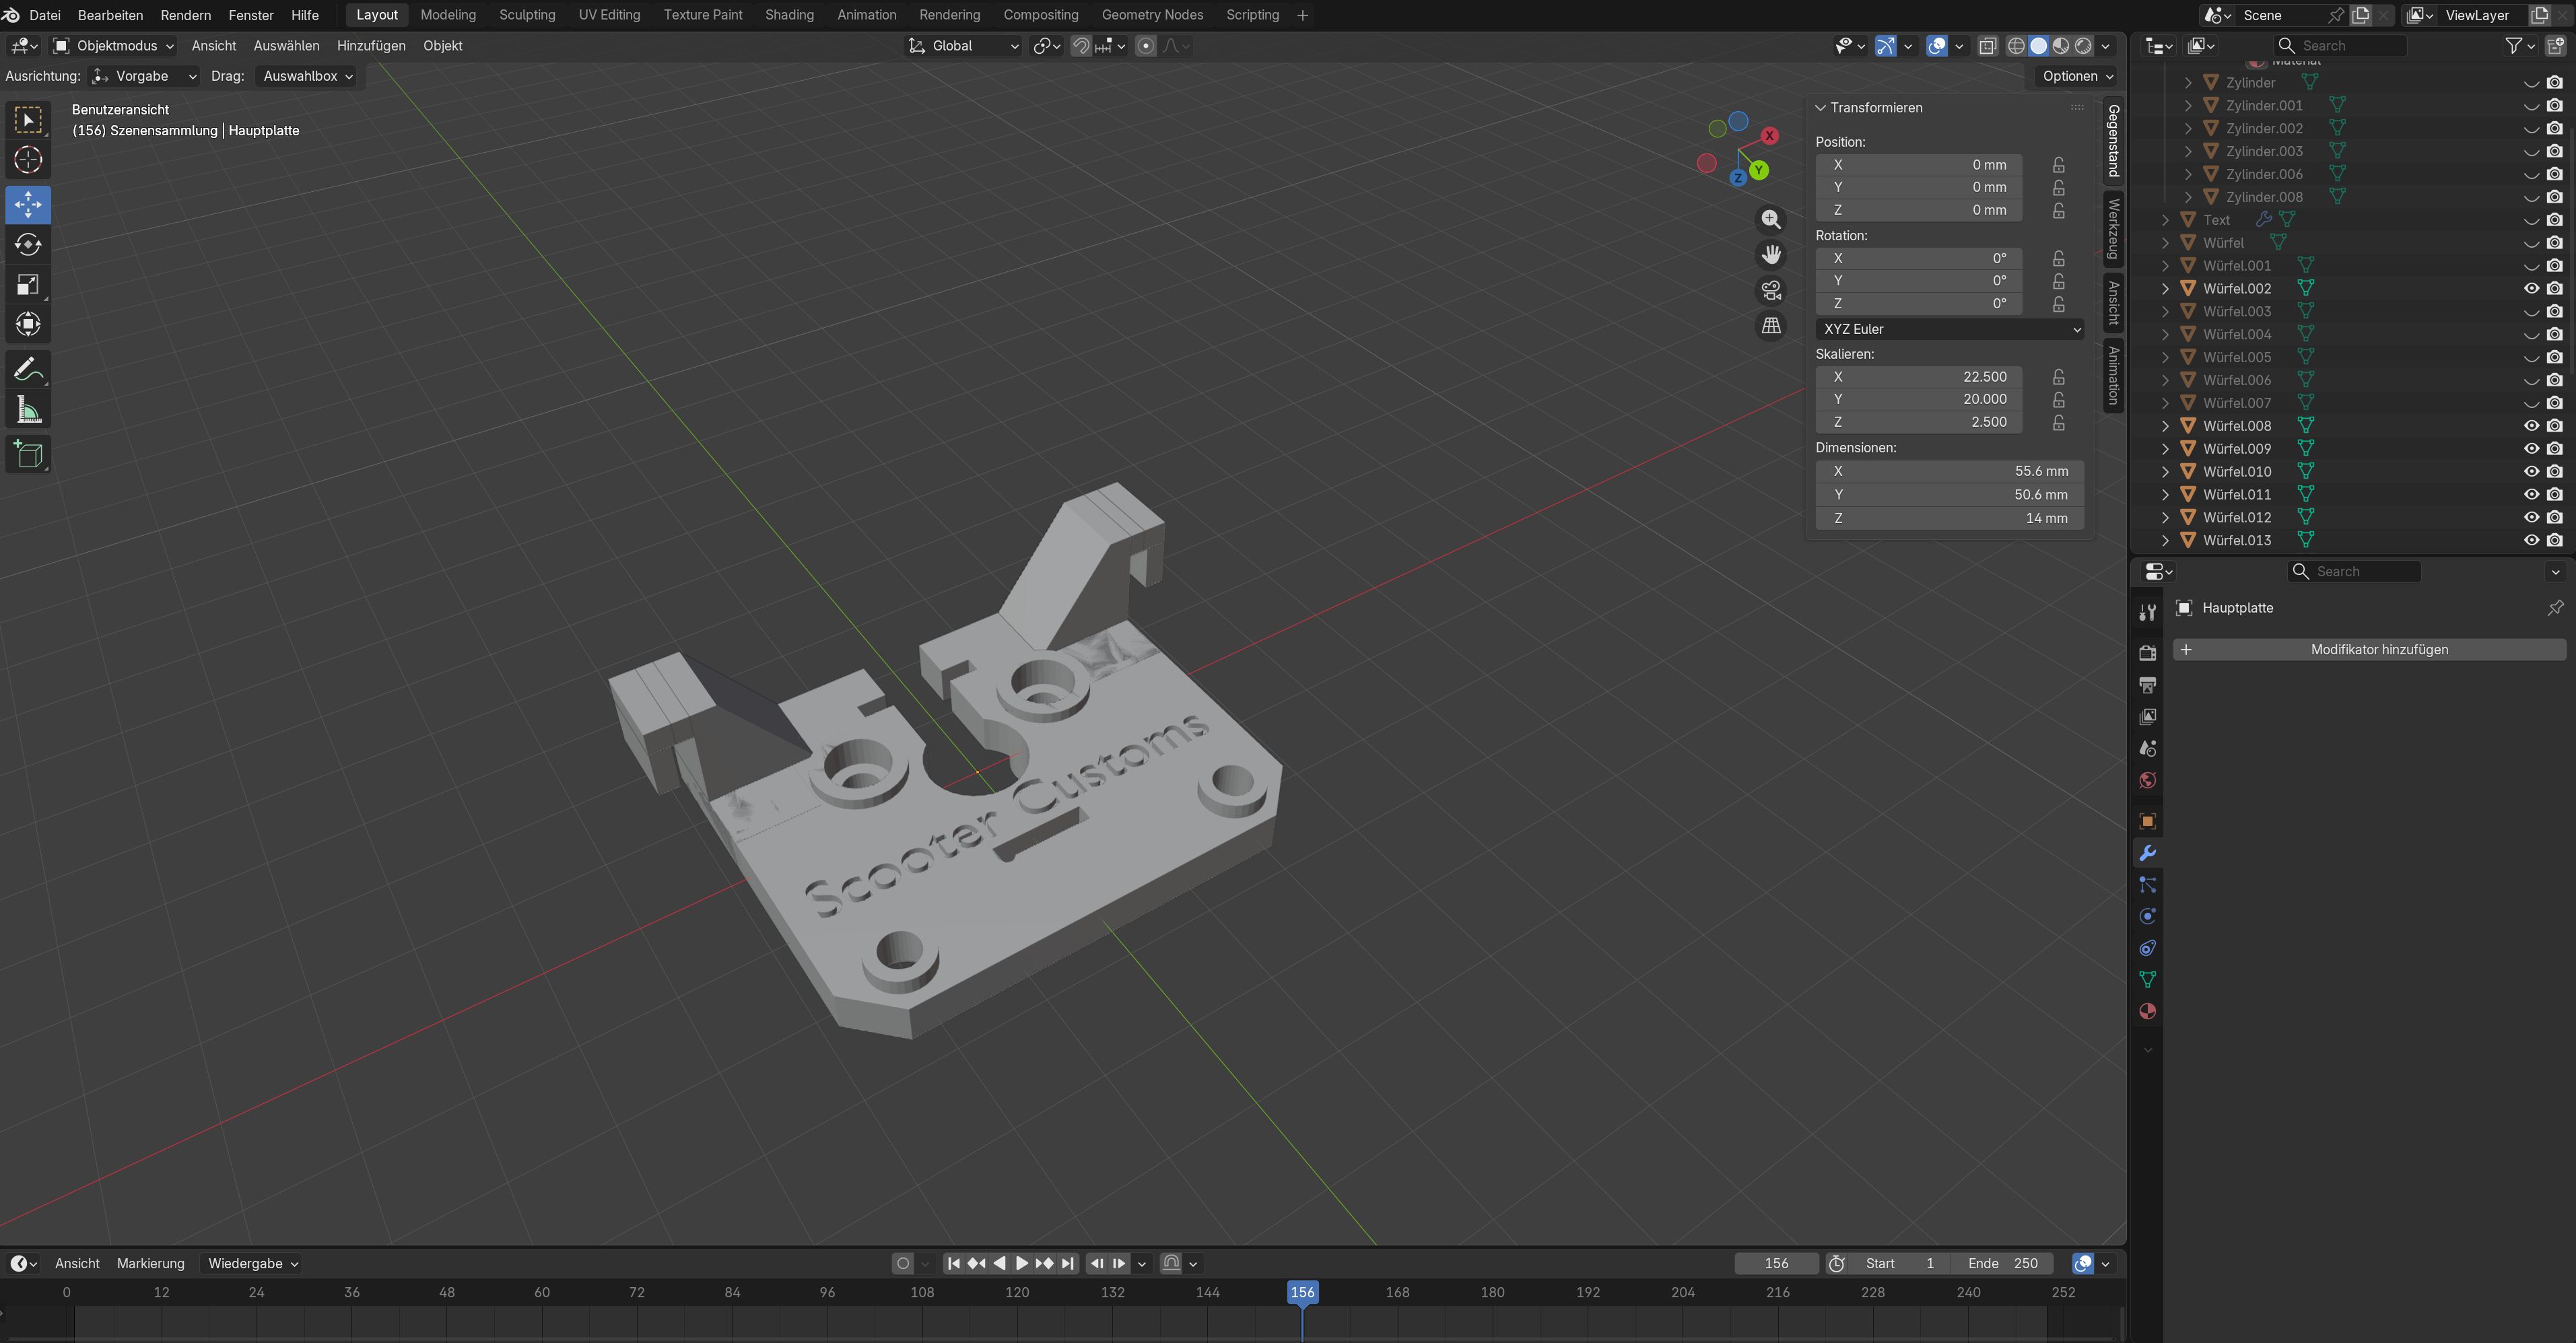
Task: Pick the Transform tool
Action: (28, 325)
